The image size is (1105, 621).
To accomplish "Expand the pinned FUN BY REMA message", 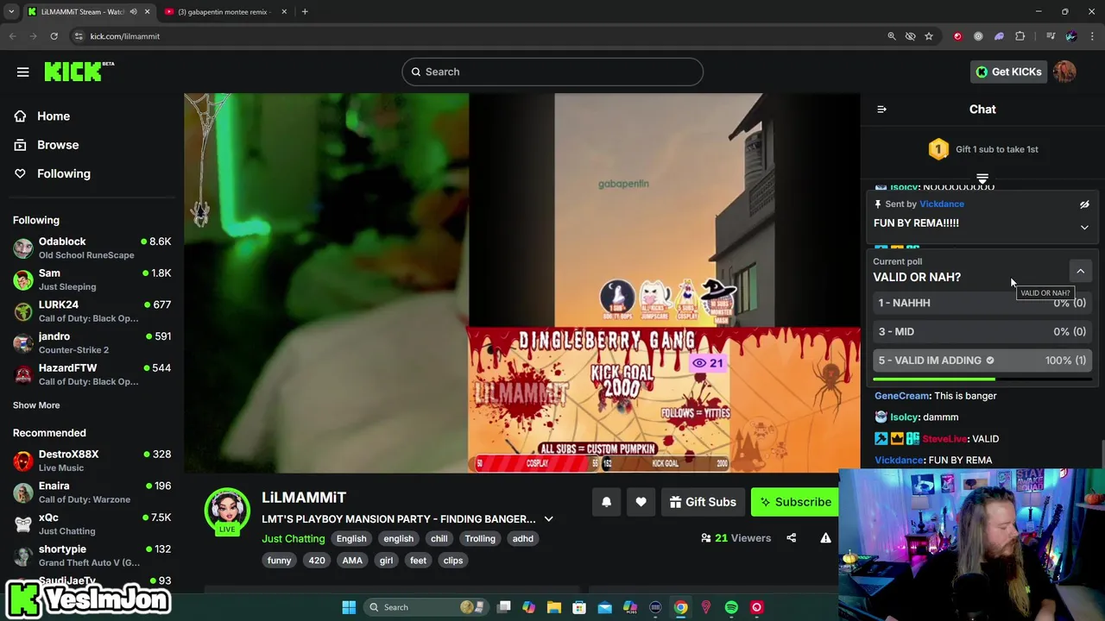I will point(1084,228).
